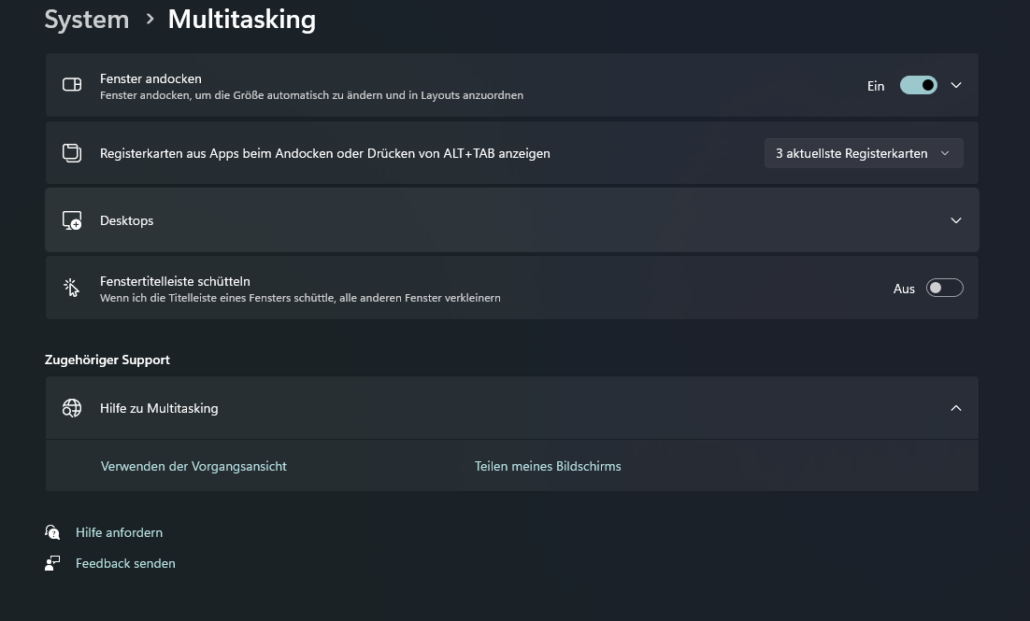Click the Hilfe anfordern headset icon

(x=52, y=532)
